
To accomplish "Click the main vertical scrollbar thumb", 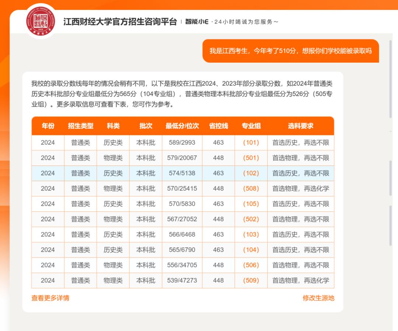I will (x=391, y=79).
